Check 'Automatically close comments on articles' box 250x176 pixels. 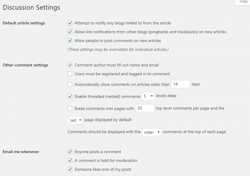[x=70, y=84]
